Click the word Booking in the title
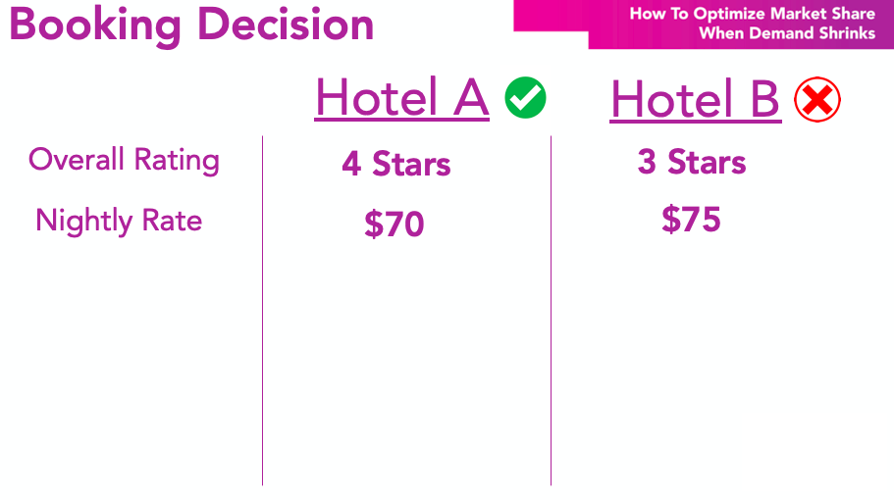The image size is (894, 500). coord(95,25)
